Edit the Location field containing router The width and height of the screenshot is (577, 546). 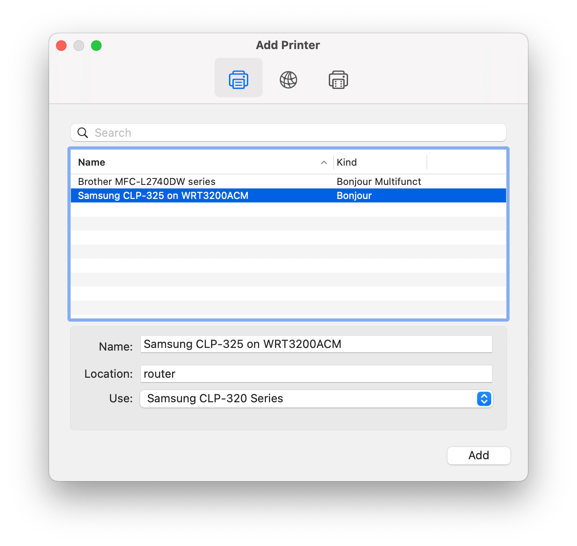point(316,374)
